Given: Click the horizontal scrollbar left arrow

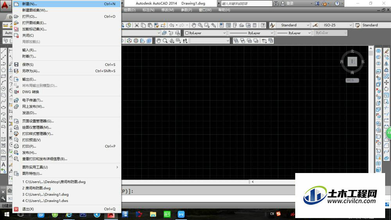Looking at the screenshot, I should [253, 182].
